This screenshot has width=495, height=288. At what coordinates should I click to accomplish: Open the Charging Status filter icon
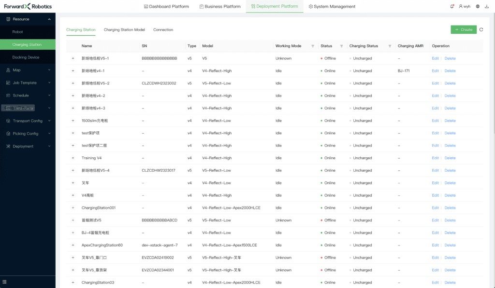[390, 46]
